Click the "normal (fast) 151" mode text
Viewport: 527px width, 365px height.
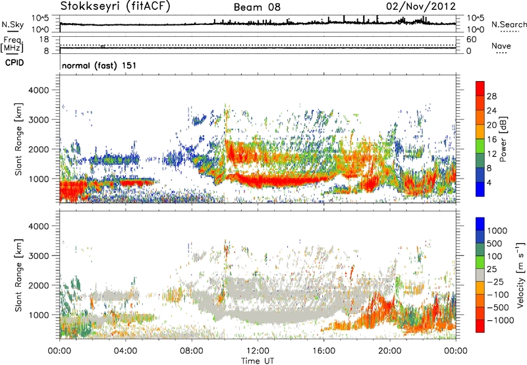[x=99, y=65]
